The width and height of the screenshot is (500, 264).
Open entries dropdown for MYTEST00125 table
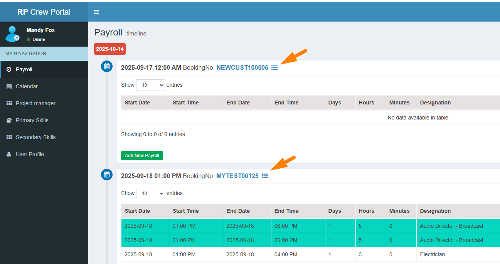coord(150,193)
